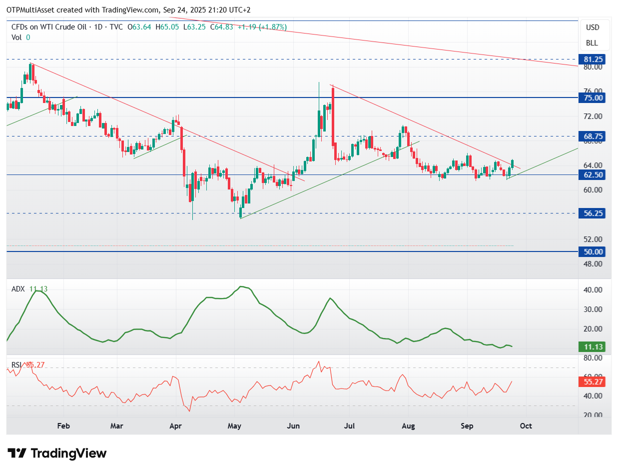Click the TradingView wordmark text
The image size is (618, 472).
(69, 453)
